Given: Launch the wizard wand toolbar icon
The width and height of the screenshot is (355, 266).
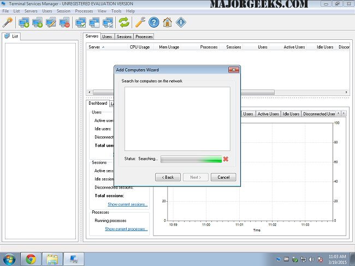Looking at the screenshot, I should coord(8,22).
